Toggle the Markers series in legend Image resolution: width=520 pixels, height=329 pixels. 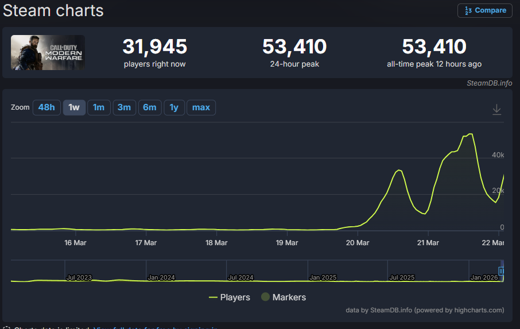pyautogui.click(x=284, y=297)
